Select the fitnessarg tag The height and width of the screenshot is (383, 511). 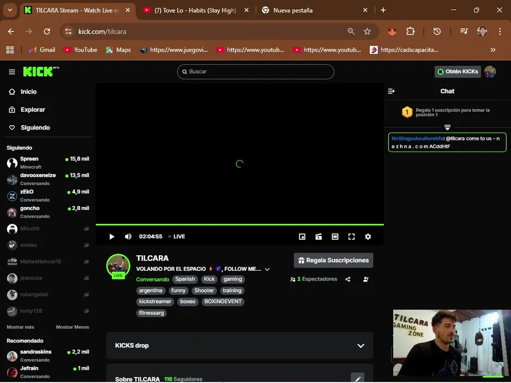151,313
